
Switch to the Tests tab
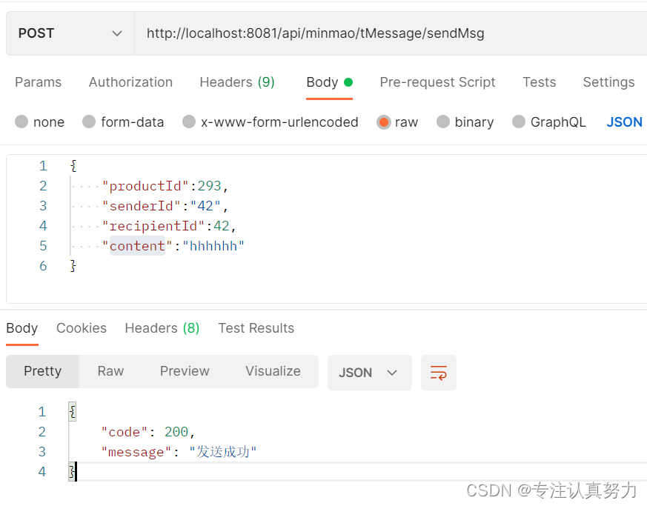540,82
